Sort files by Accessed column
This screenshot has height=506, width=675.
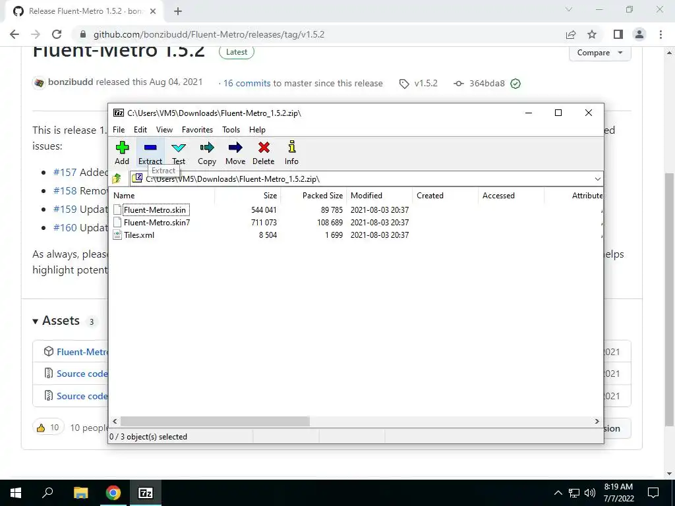[x=511, y=195]
